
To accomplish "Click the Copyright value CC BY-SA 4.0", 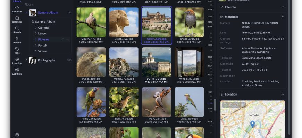I will (x=250, y=64).
